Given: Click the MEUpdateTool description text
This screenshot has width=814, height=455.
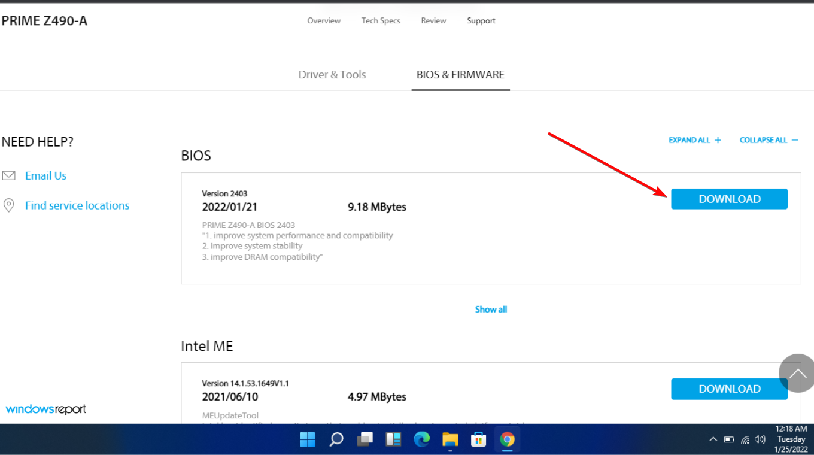Looking at the screenshot, I should pyautogui.click(x=230, y=415).
